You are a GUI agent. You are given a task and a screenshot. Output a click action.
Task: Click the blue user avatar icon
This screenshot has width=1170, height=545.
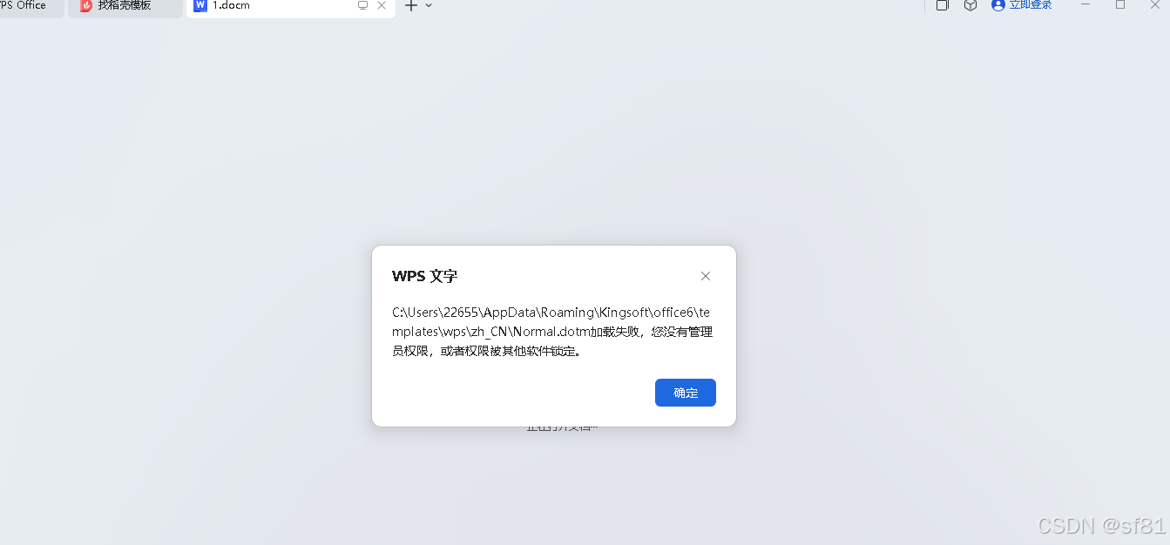(x=998, y=5)
